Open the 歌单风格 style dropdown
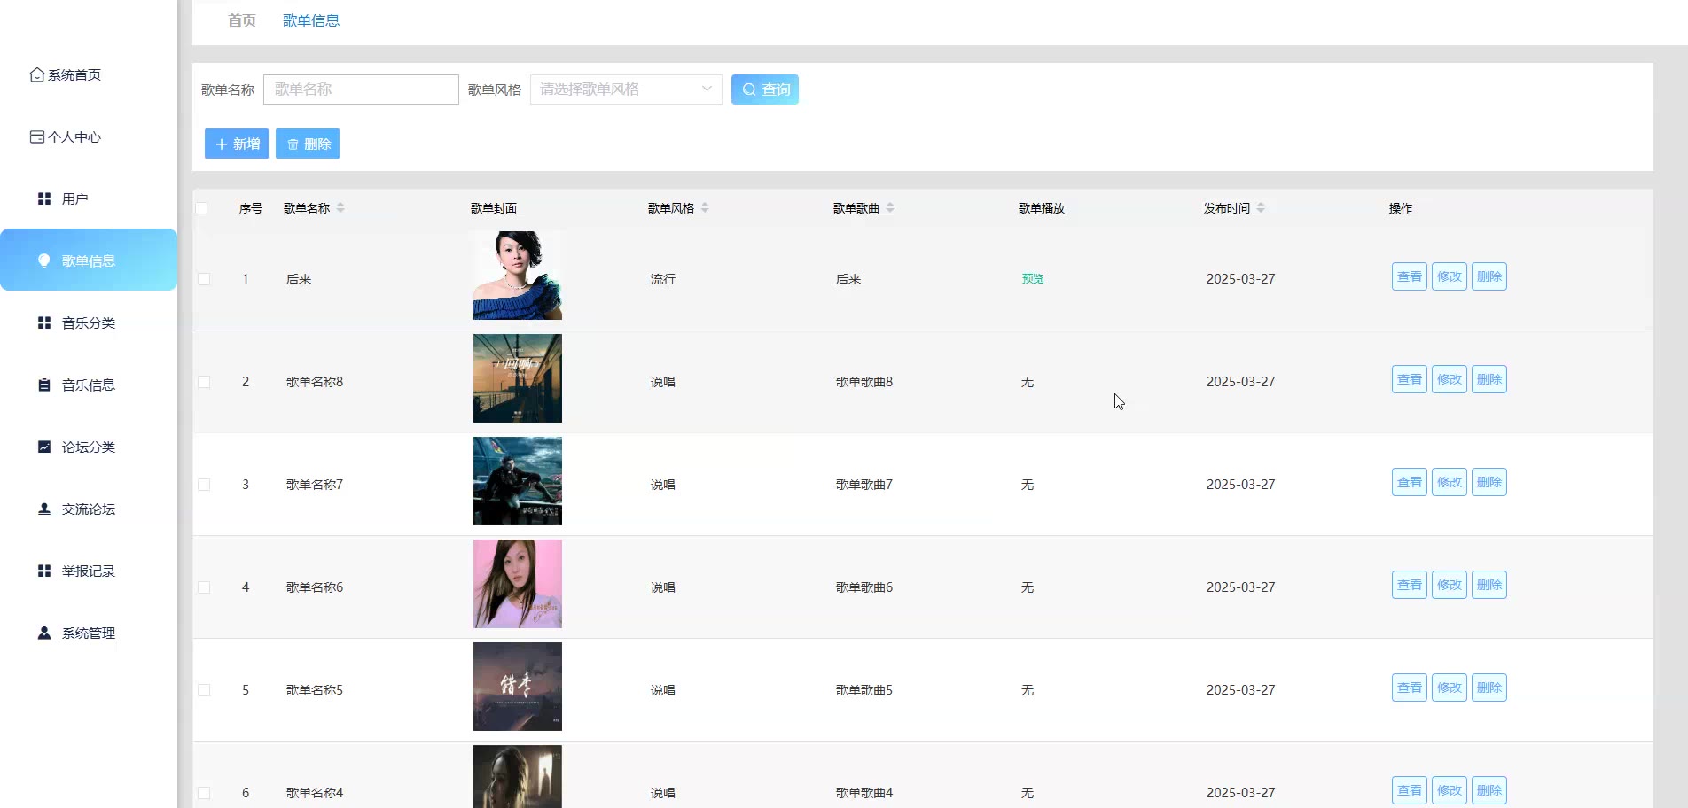This screenshot has width=1688, height=808. click(626, 89)
